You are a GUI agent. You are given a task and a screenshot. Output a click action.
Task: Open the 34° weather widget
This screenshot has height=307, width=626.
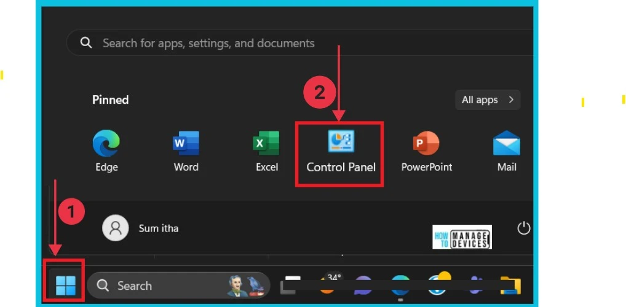point(331,283)
